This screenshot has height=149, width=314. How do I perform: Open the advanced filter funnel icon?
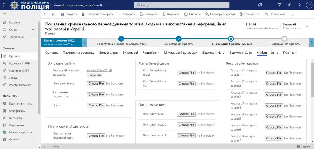[280, 5]
